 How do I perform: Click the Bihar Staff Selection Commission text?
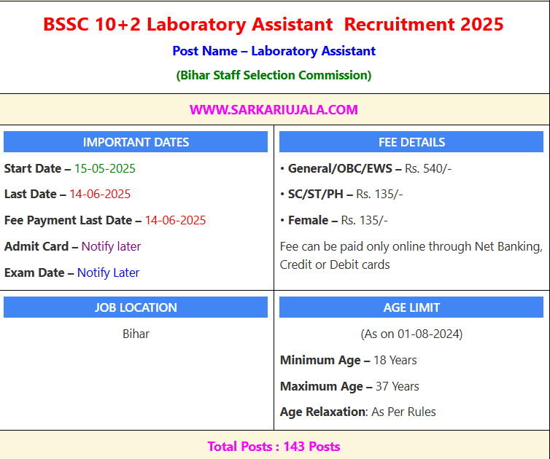[274, 75]
